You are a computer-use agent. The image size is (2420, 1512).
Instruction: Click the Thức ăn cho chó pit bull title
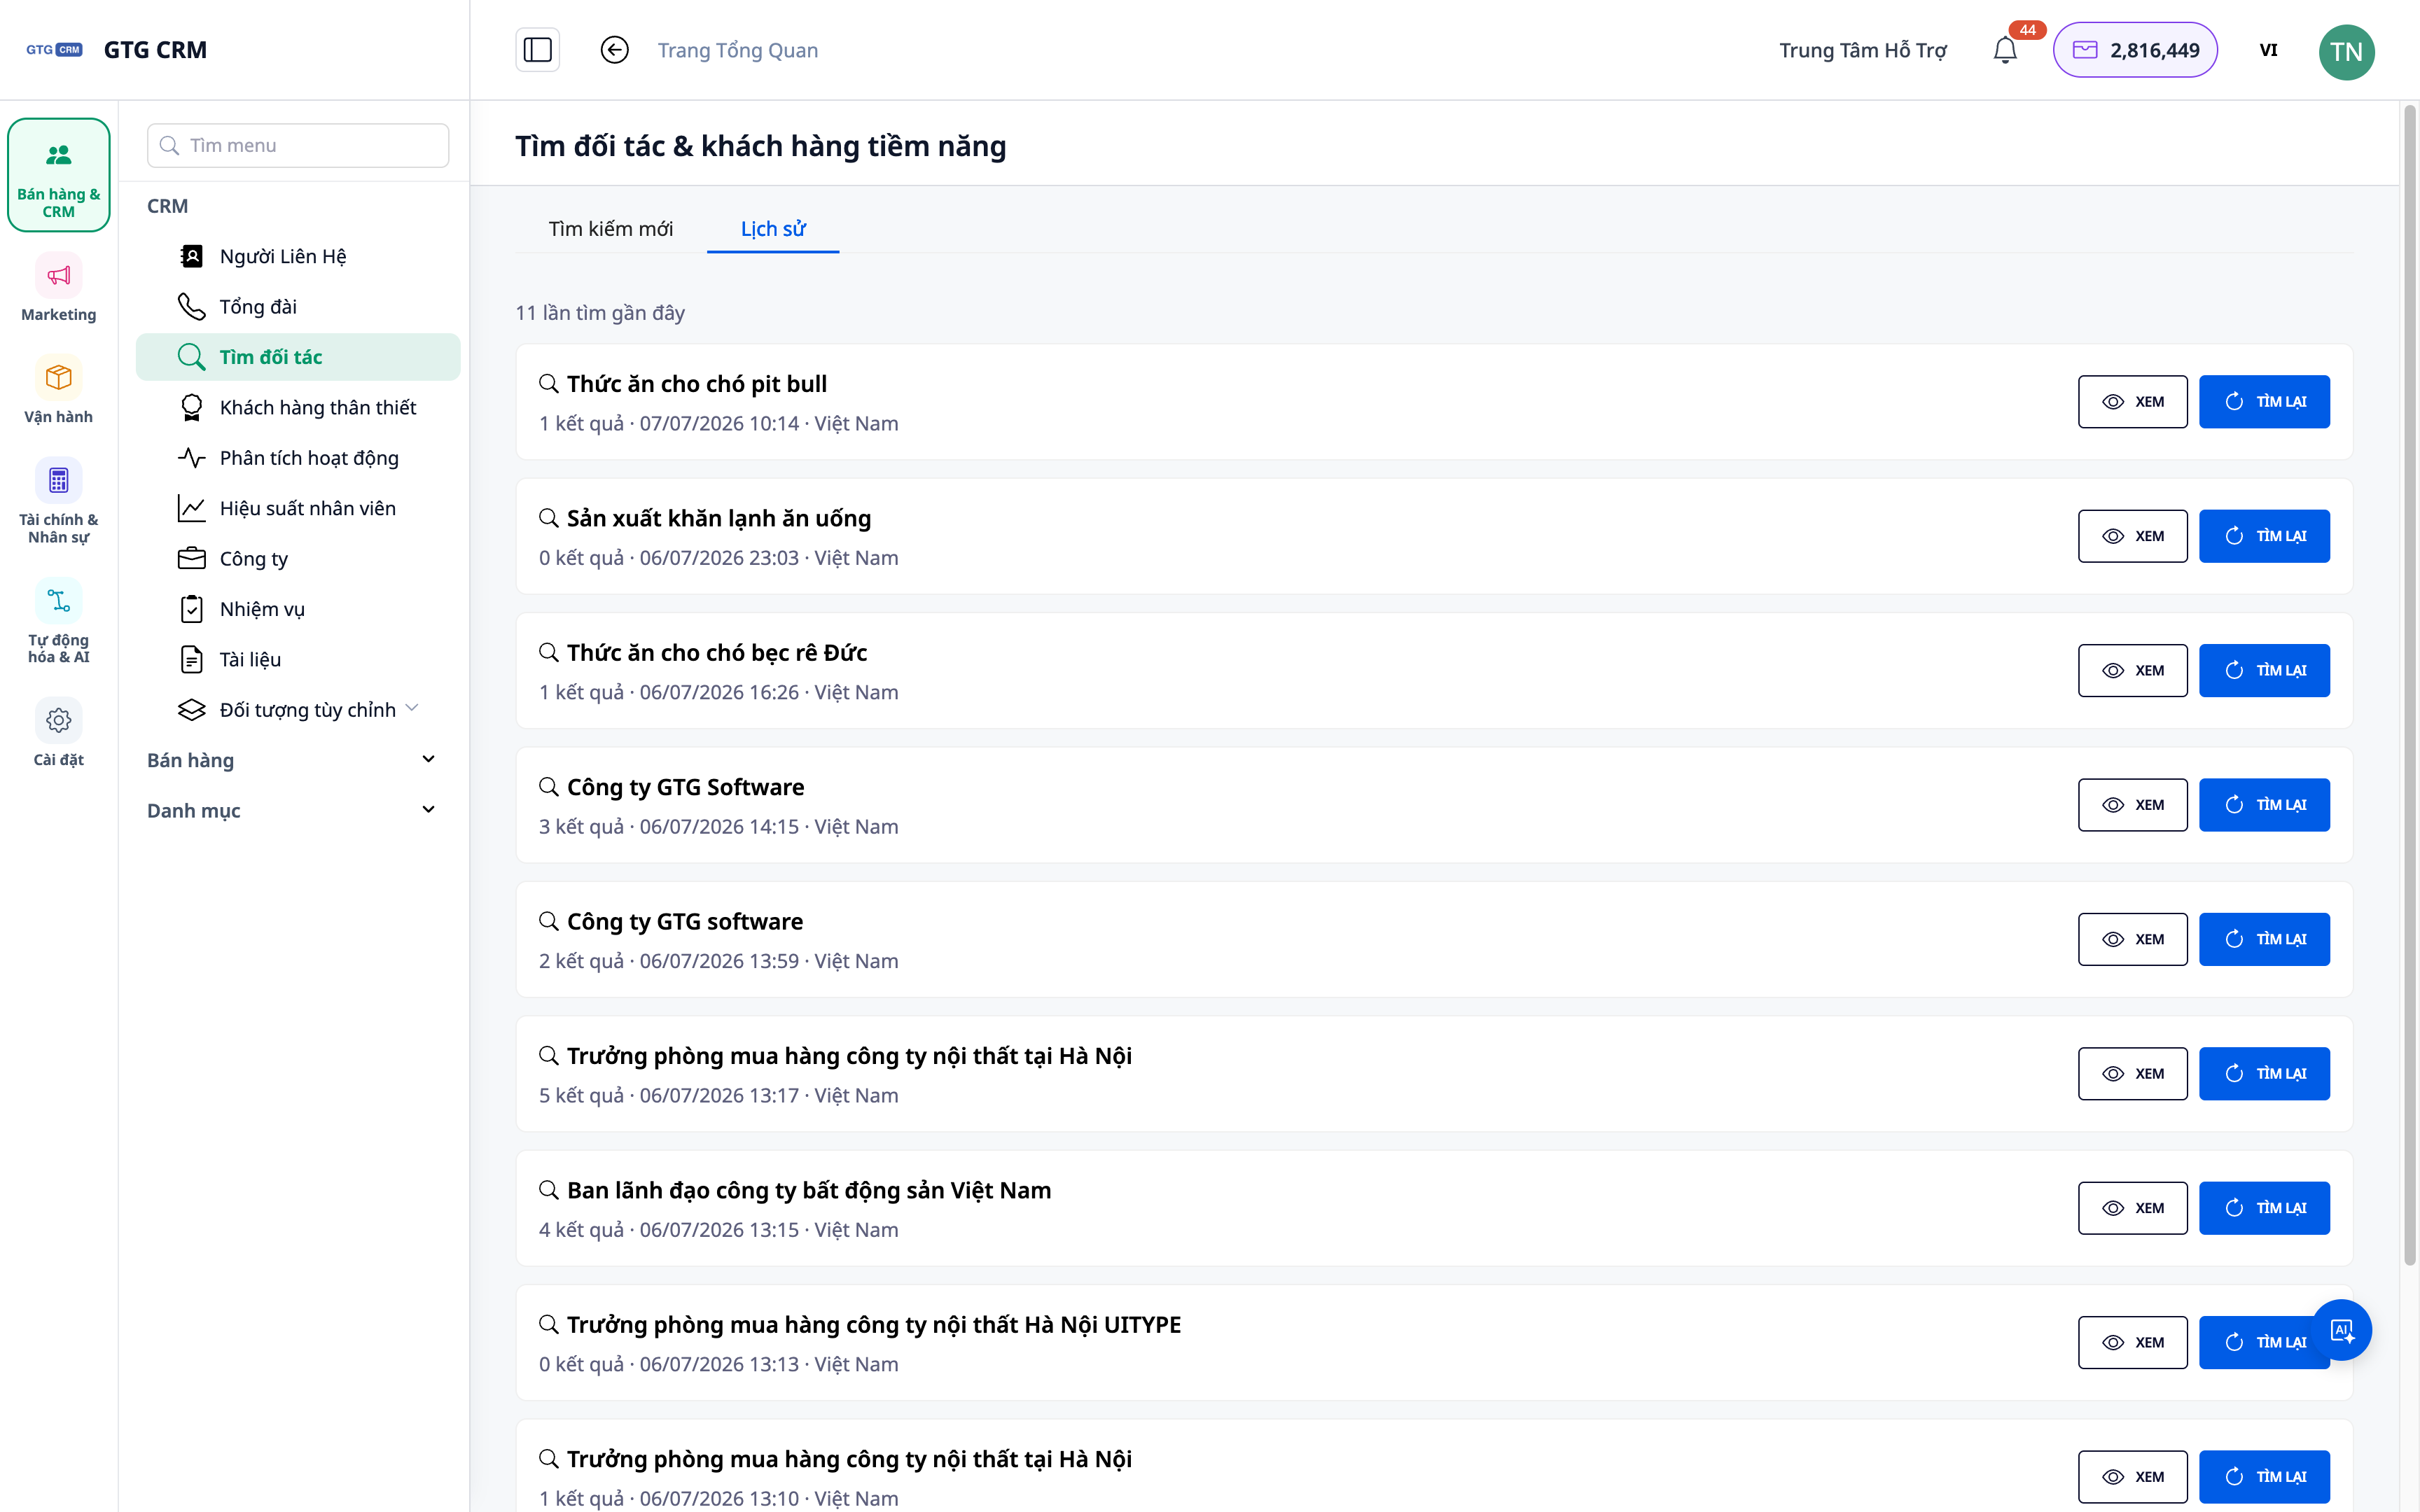pyautogui.click(x=696, y=384)
